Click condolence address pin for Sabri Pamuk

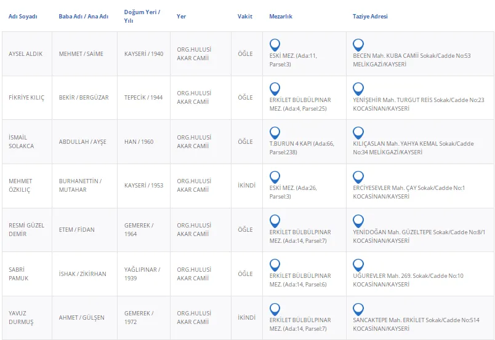coord(358,265)
